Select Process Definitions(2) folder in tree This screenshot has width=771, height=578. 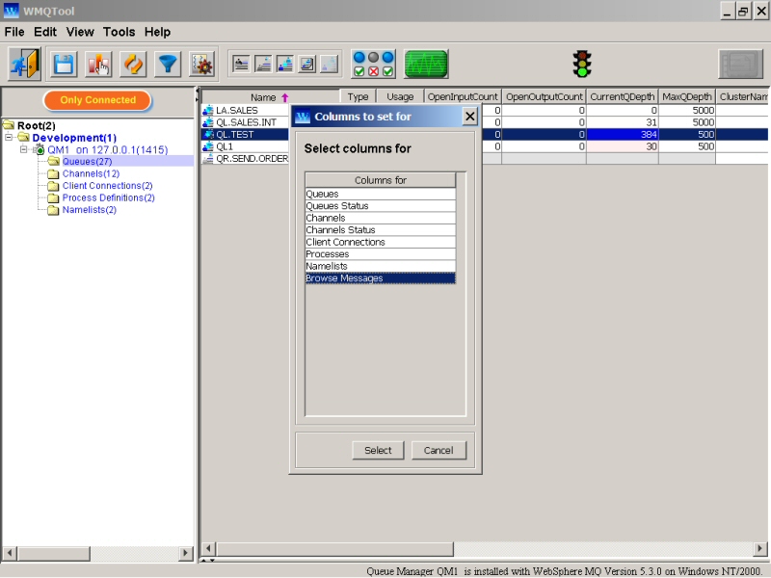click(108, 197)
